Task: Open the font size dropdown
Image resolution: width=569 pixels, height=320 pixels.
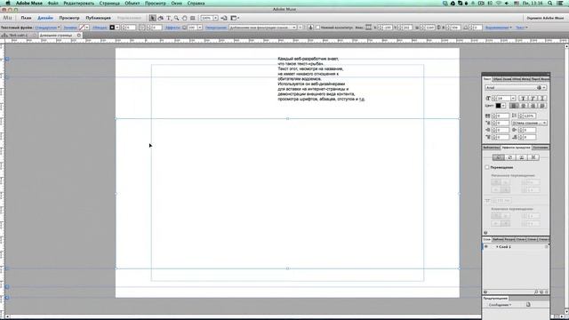Action: click(x=513, y=99)
